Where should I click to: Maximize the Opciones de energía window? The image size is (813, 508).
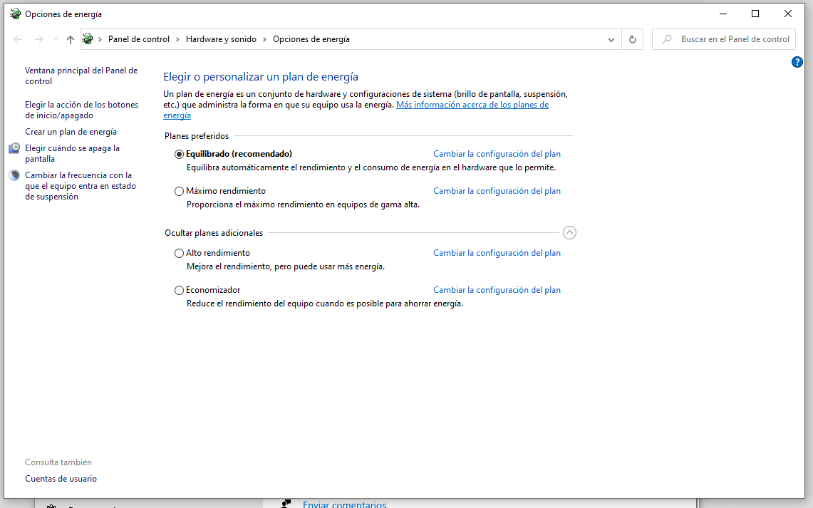755,14
